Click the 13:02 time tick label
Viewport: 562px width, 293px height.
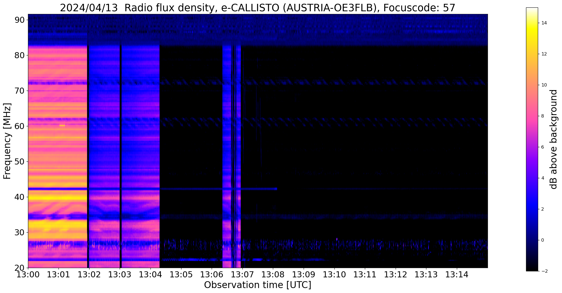tap(89, 275)
